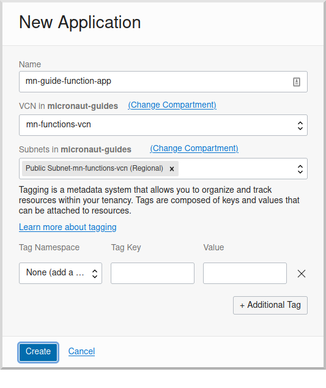Image resolution: width=326 pixels, height=388 pixels.
Task: Open Learn more about tagging link
Action: (x=67, y=227)
